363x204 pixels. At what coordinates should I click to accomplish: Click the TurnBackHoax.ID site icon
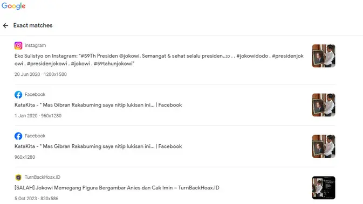[x=18, y=177]
